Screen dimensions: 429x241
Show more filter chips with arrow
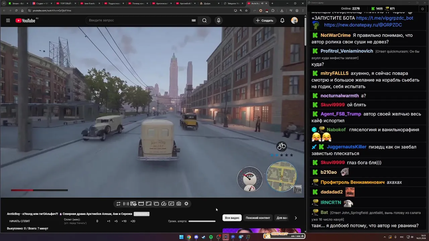tap(296, 218)
